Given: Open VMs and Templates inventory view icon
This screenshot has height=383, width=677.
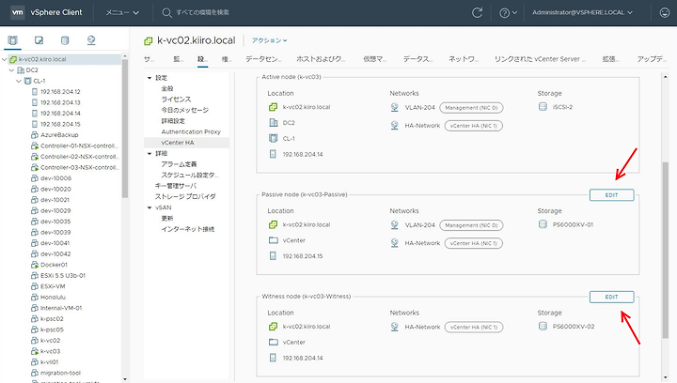Looking at the screenshot, I should pyautogui.click(x=39, y=40).
